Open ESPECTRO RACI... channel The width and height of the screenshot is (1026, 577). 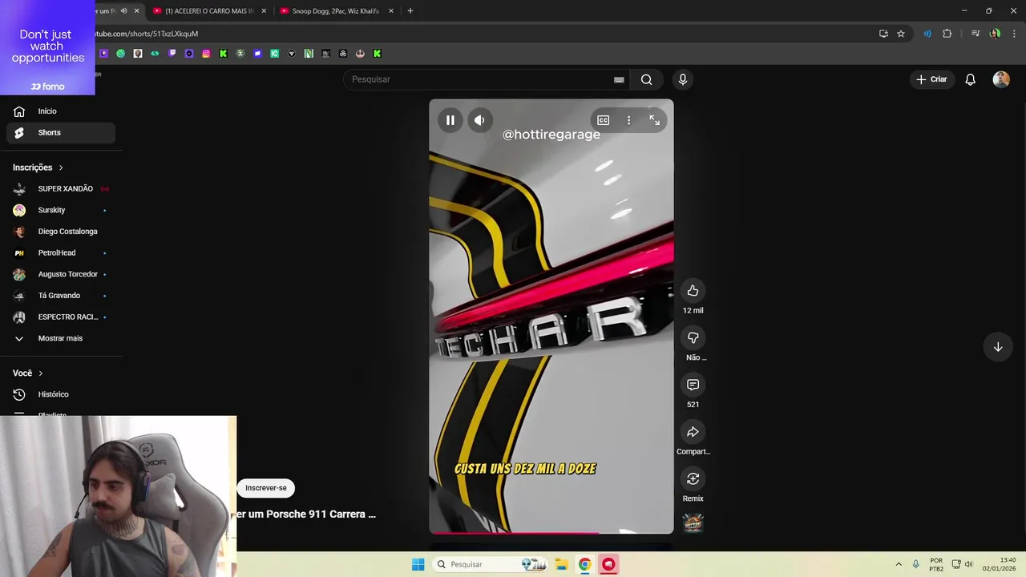61,317
